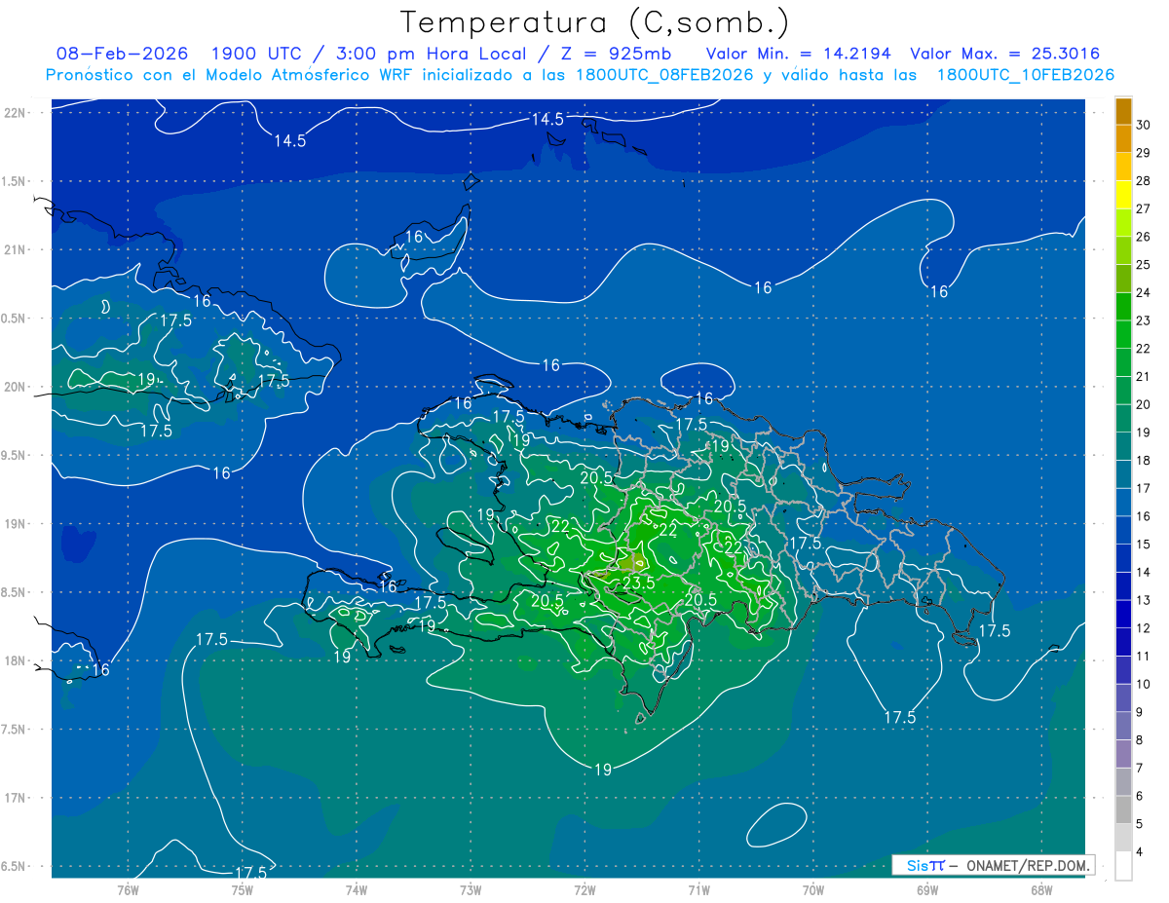Click the '26' color scale label
The width and height of the screenshot is (1169, 903).
tap(1144, 237)
